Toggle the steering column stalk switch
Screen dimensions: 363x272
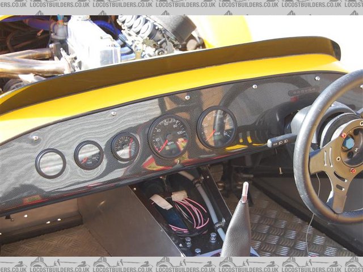[280, 140]
